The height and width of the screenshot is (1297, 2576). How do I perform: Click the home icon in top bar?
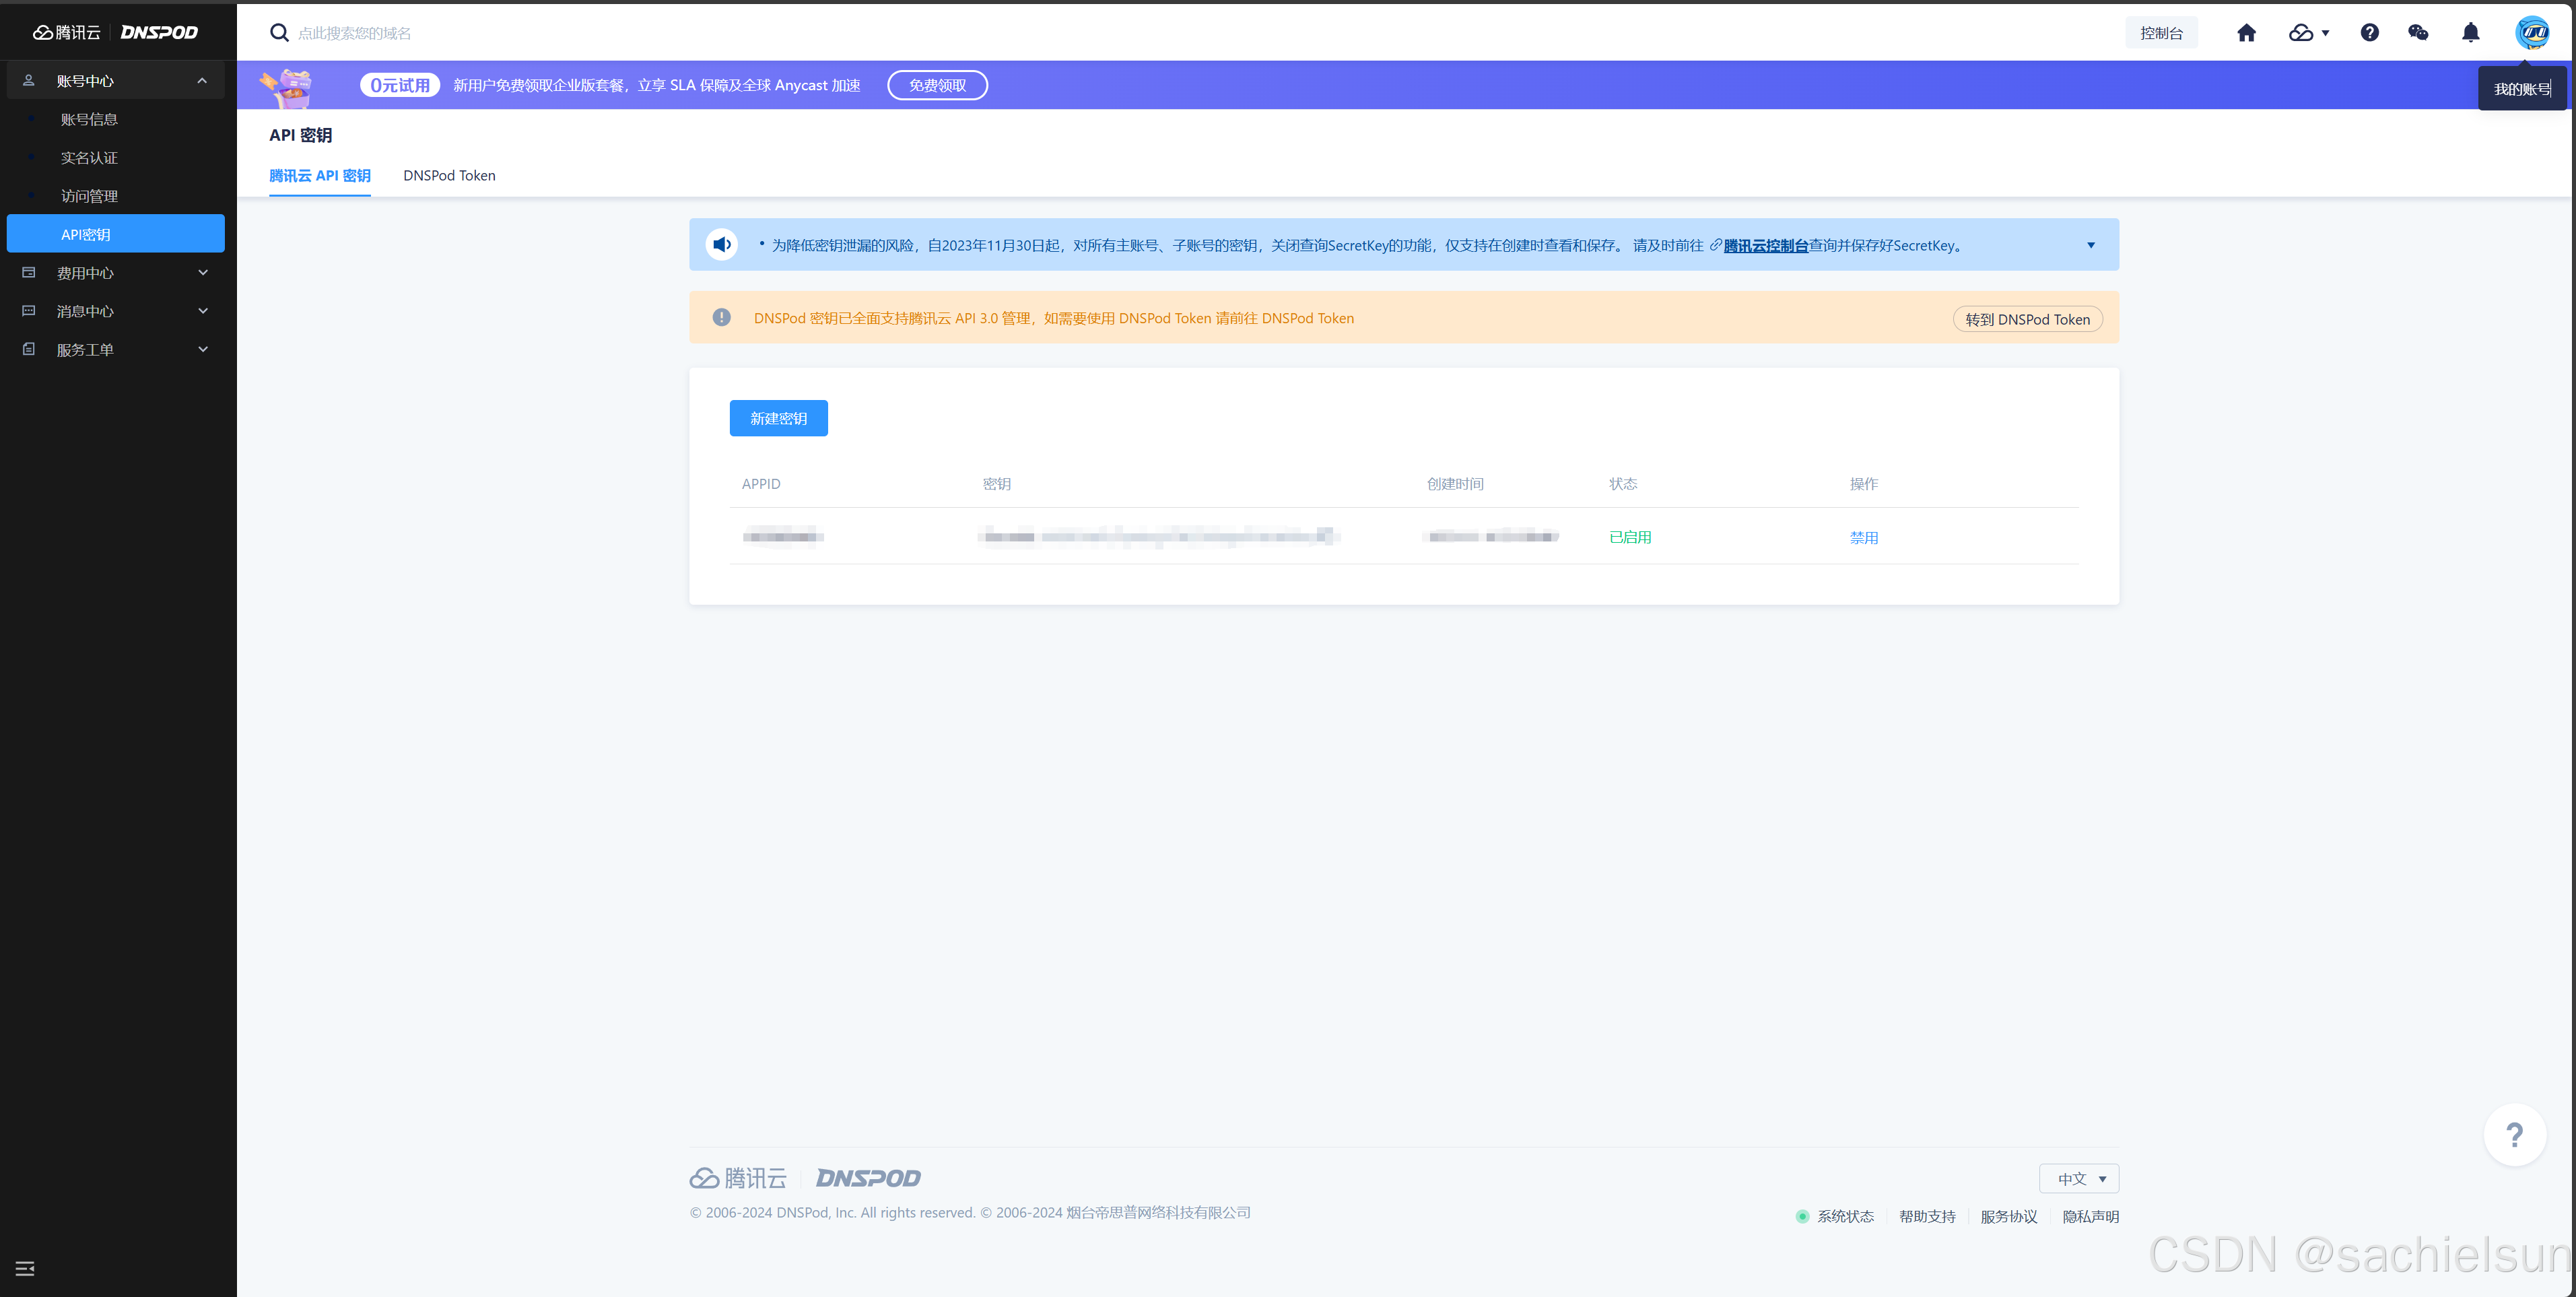click(2246, 33)
